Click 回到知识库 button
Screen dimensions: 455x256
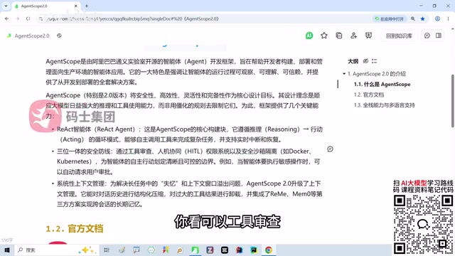tap(399, 36)
